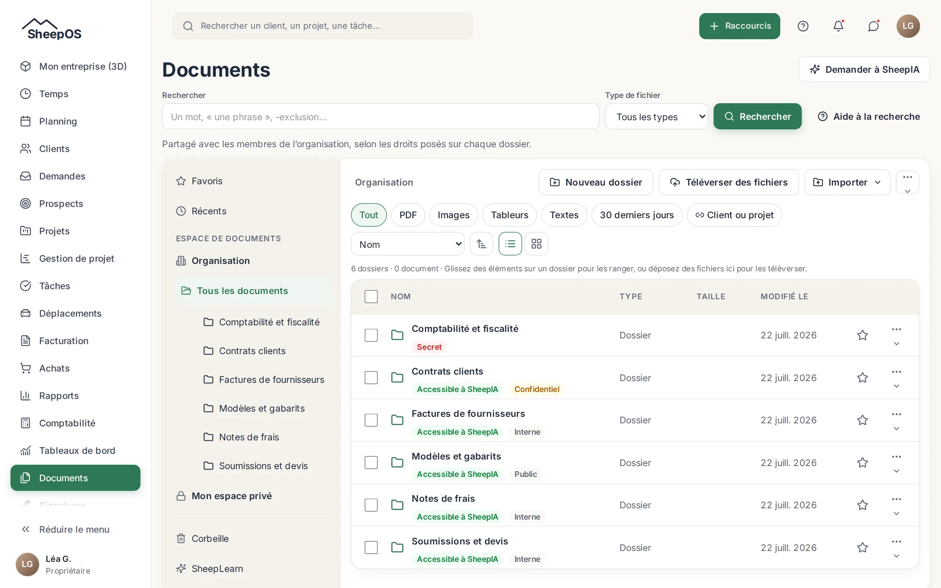Star the Soumissions et devis folder
The image size is (941, 588).
pos(863,547)
